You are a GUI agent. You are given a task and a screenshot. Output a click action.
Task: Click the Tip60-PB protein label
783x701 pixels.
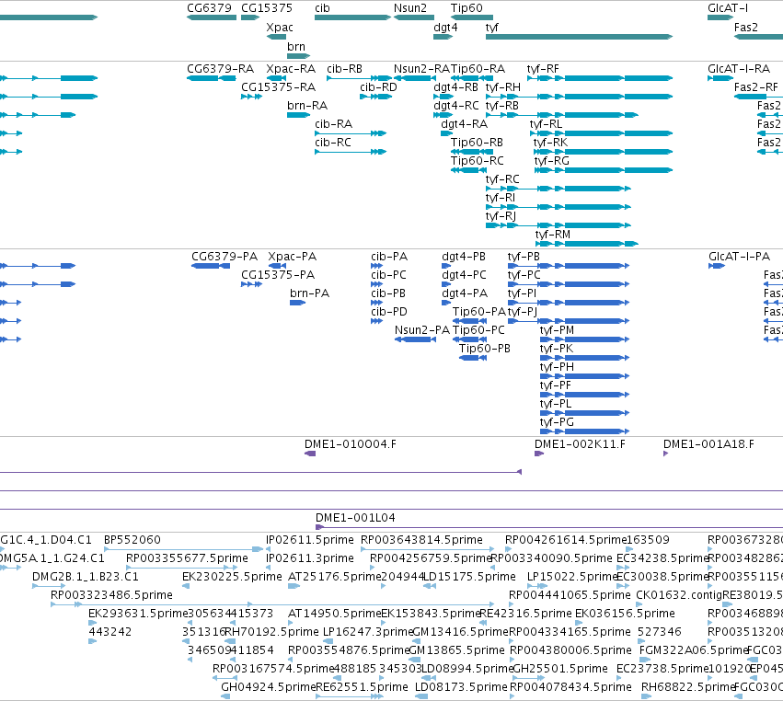tap(484, 349)
